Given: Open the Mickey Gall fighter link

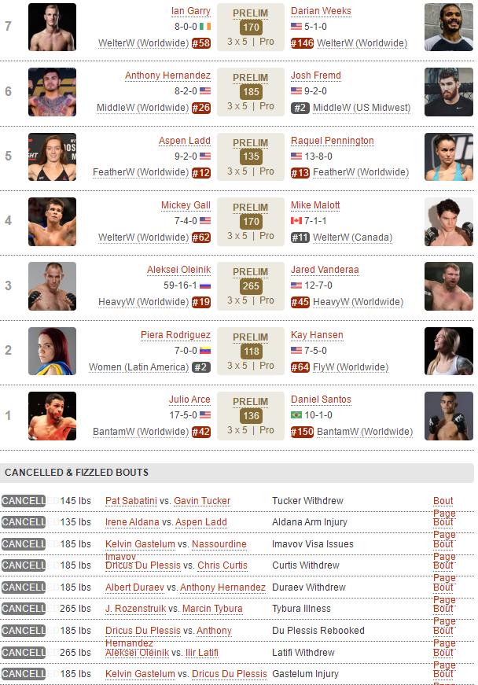Looking at the screenshot, I should click(186, 205).
